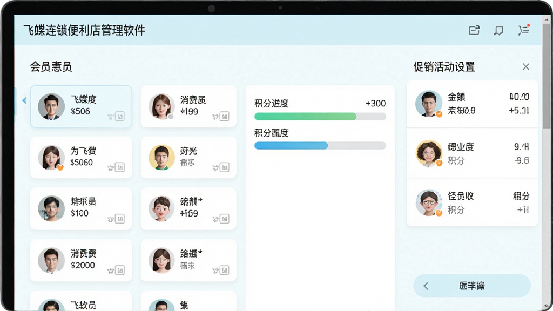Click the cart icon on the 消费质 card
553x311 pixels.
215,117
